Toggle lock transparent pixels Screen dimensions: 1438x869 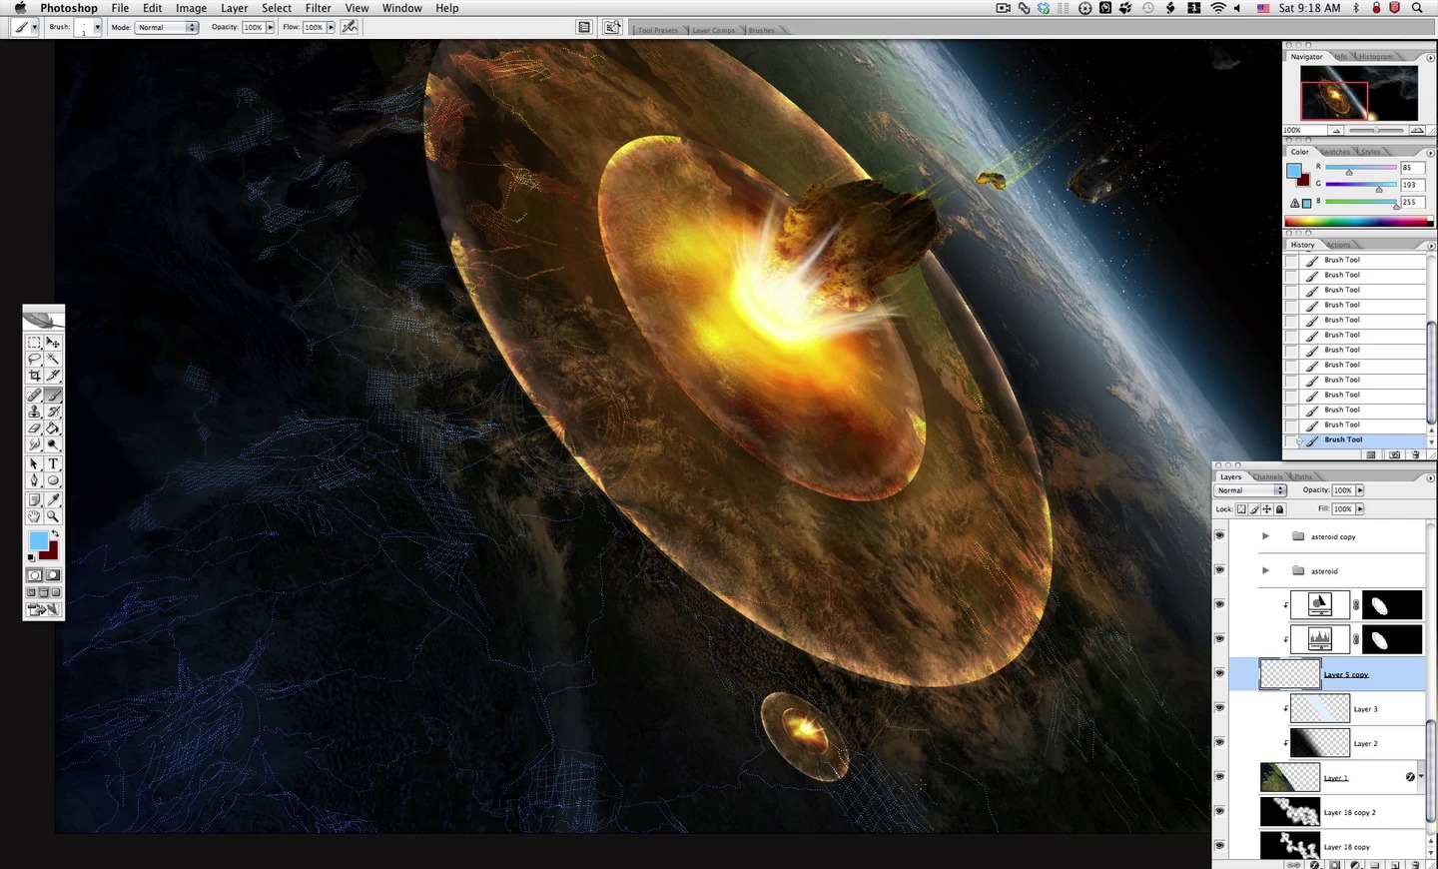[1241, 509]
